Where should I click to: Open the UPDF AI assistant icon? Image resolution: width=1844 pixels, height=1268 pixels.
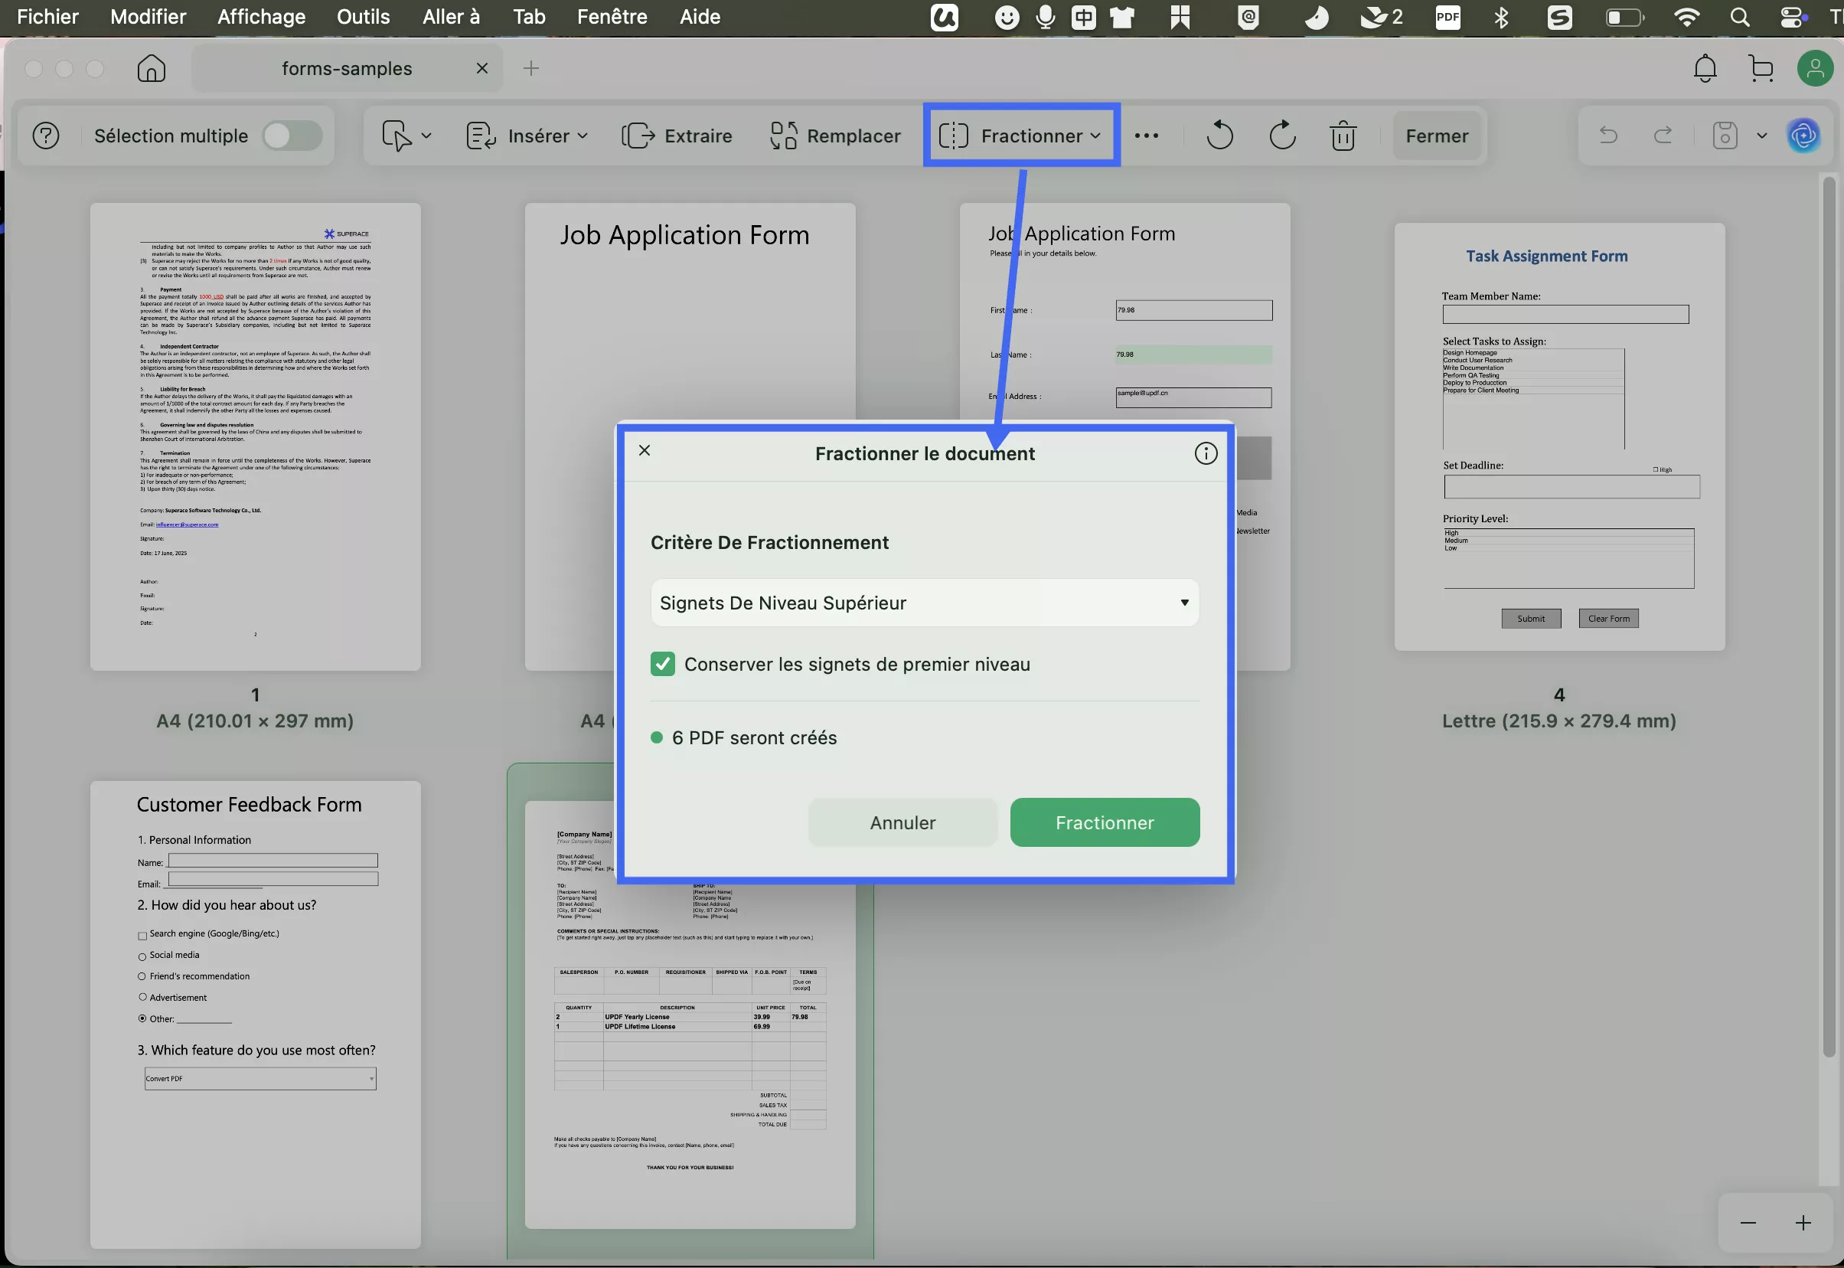click(1803, 136)
